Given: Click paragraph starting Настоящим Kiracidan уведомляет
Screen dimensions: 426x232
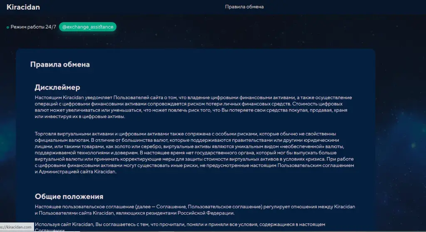Looking at the screenshot, I should click(193, 107).
